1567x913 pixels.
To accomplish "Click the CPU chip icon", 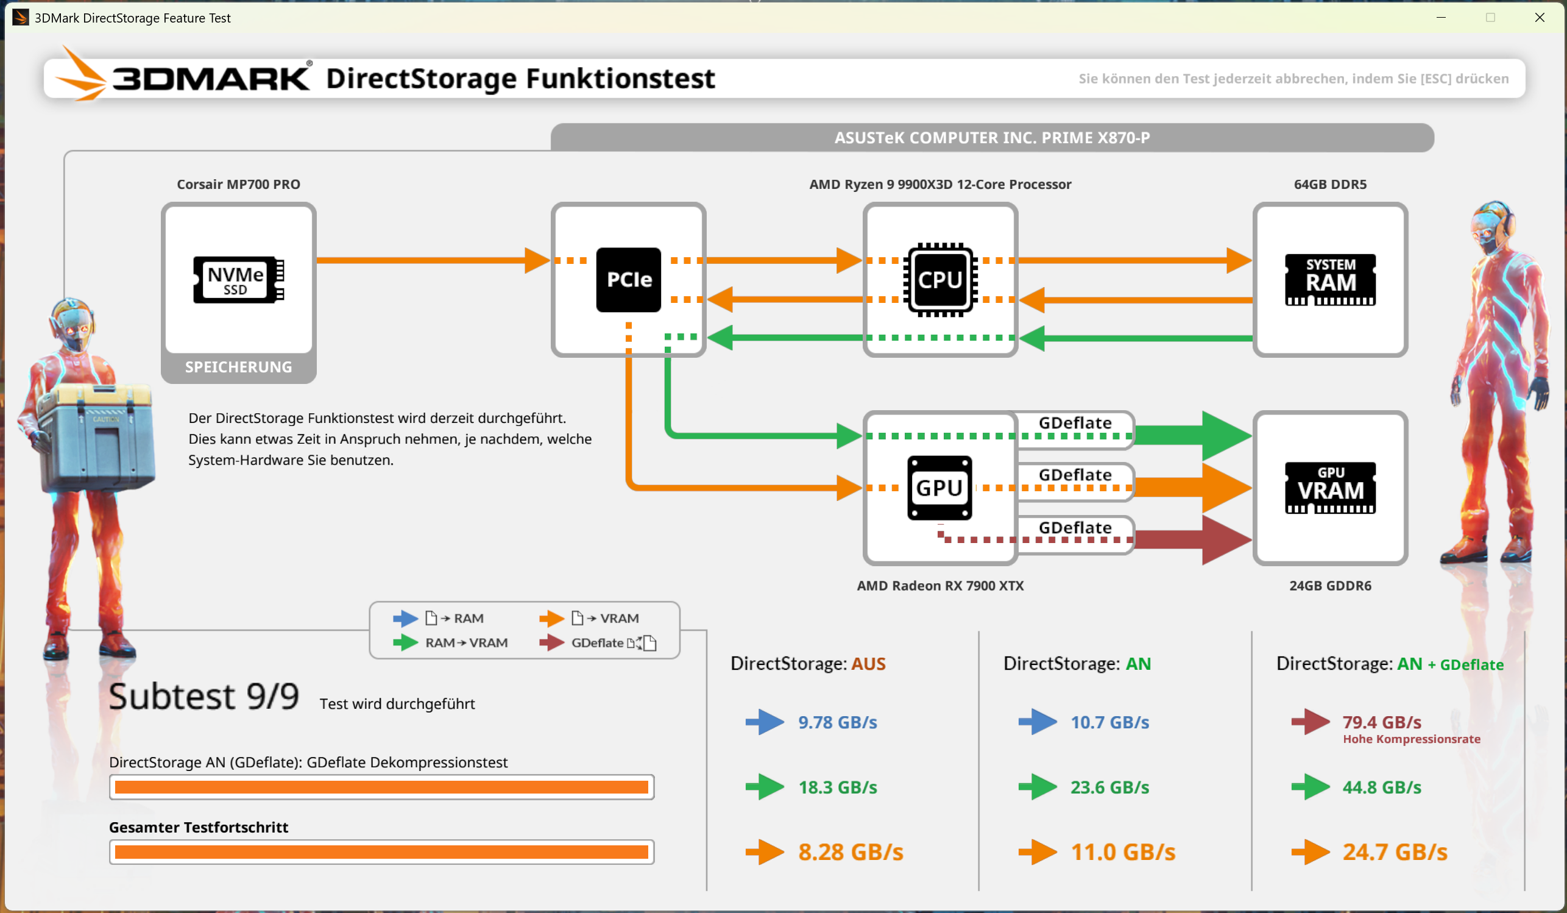I will point(940,279).
